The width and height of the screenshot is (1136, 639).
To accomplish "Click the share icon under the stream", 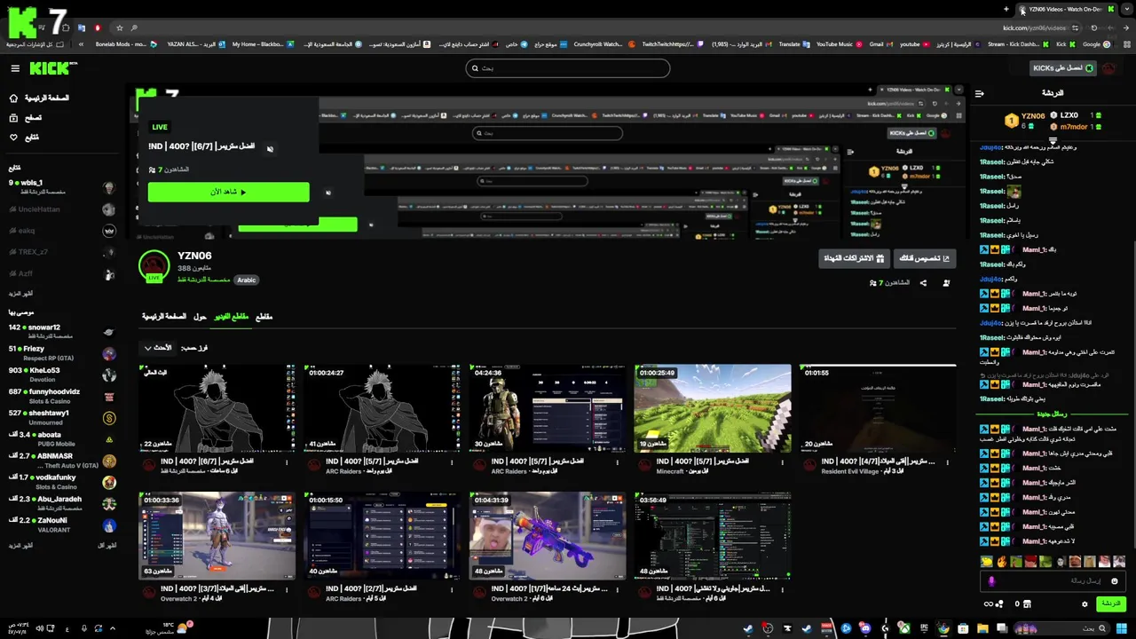I will click(x=923, y=283).
